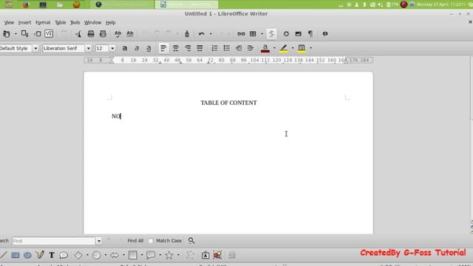
Task: Toggle formatting marks pilcrow icon
Action: point(310,34)
